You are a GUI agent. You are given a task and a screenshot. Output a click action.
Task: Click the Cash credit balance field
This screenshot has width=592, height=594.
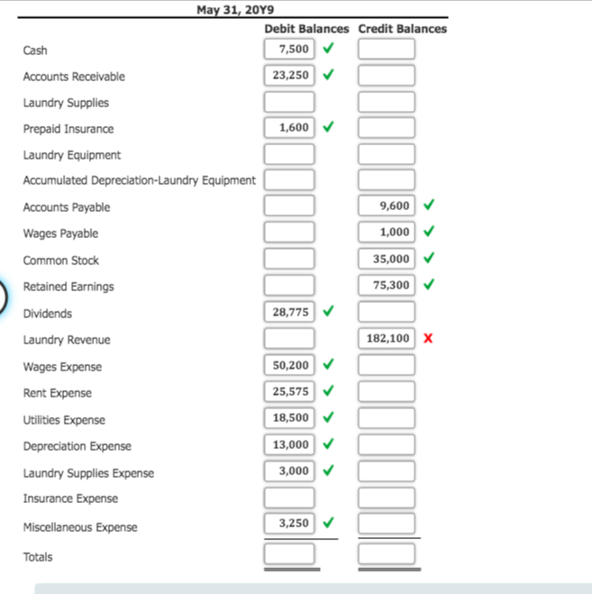coord(387,49)
